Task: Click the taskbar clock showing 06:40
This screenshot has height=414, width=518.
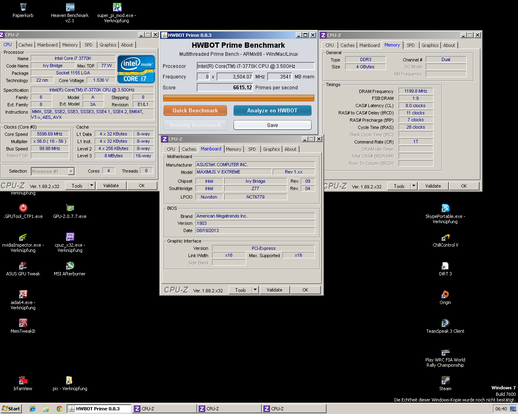Action: 501,409
